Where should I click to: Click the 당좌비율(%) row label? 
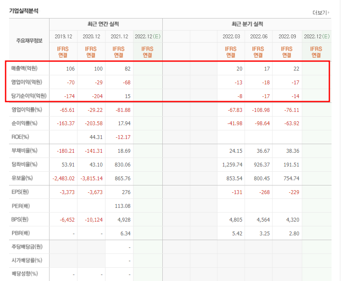click(x=25, y=164)
